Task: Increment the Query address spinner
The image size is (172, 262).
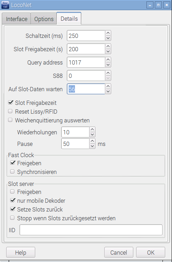Action: (x=108, y=60)
